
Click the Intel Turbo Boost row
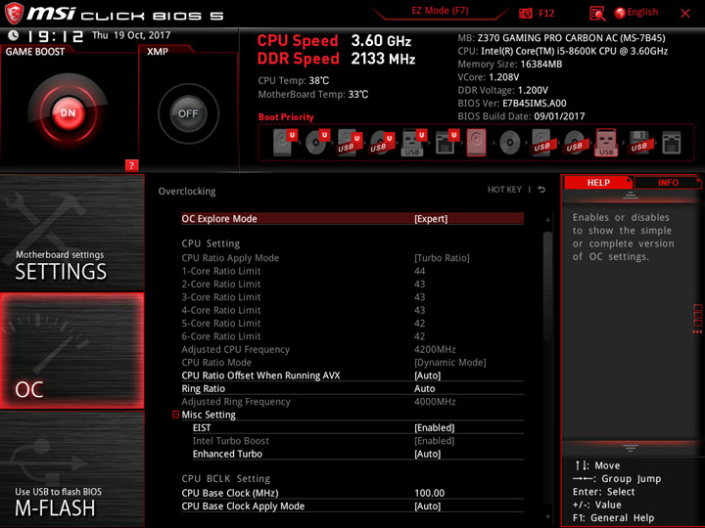[358, 441]
